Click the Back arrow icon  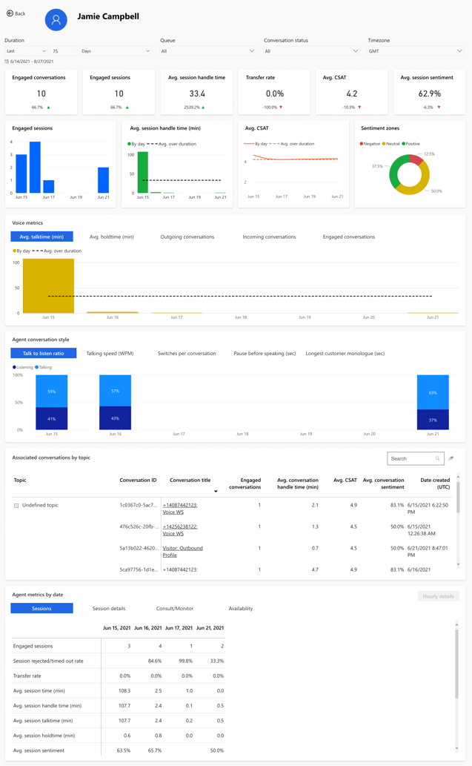[x=10, y=13]
